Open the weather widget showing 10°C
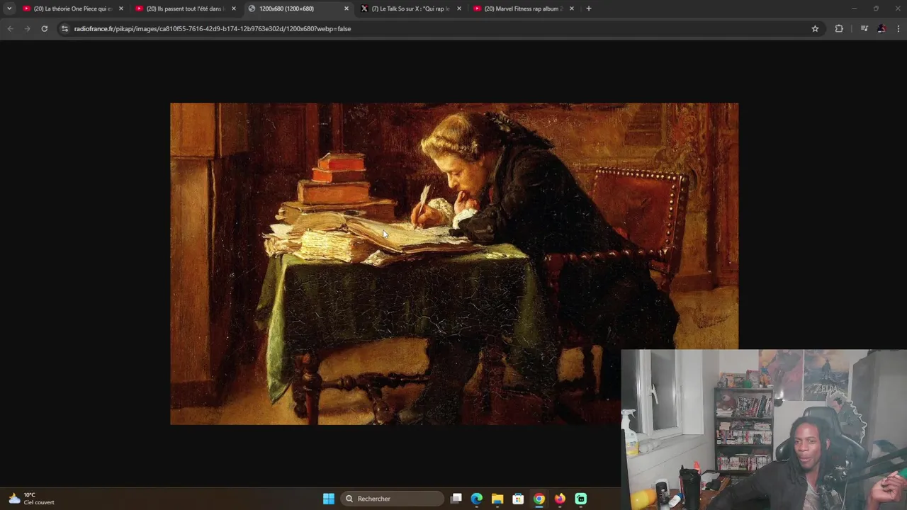The image size is (907, 510). [x=31, y=499]
